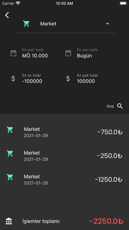This screenshot has width=129, height=230.
Task: Open the category dropdown arrow
Action: [108, 24]
